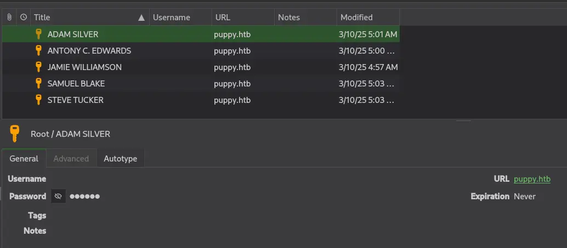Toggle sort order with Title column arrow

click(x=141, y=18)
